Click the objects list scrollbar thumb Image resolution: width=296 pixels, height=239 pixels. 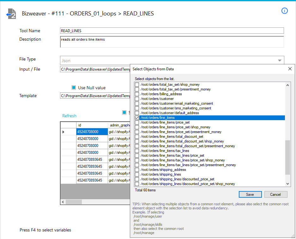(x=287, y=157)
